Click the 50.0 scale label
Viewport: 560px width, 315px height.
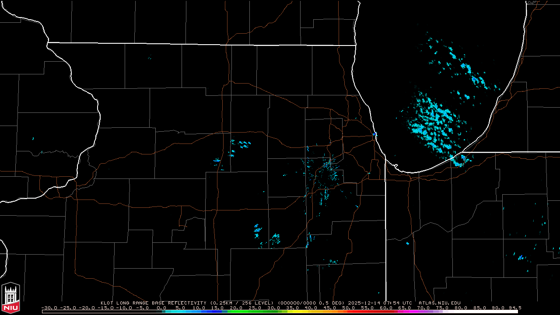[349, 308]
